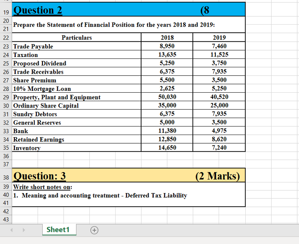Click the 4,975 Bank 2019 value
Screen dimensions: 299x244
[219, 131]
